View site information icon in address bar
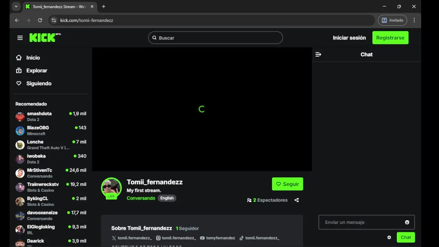This screenshot has width=439, height=247. click(54, 20)
